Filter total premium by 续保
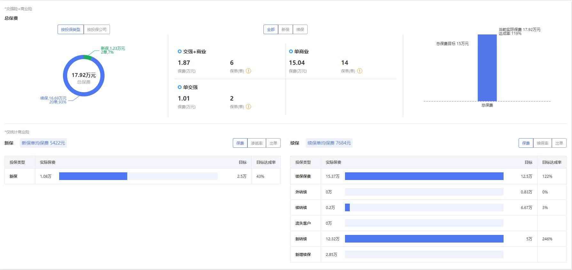The height and width of the screenshot is (270, 572). point(300,29)
